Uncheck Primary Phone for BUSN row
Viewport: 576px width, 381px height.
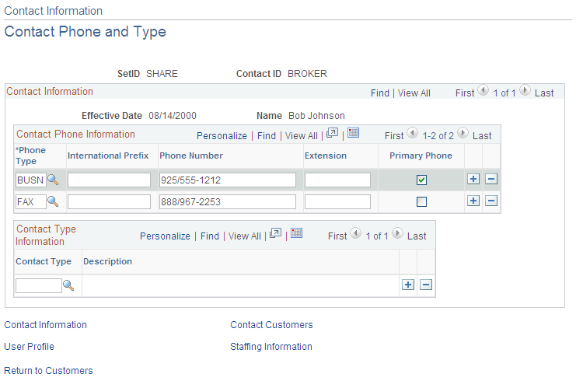coord(421,180)
